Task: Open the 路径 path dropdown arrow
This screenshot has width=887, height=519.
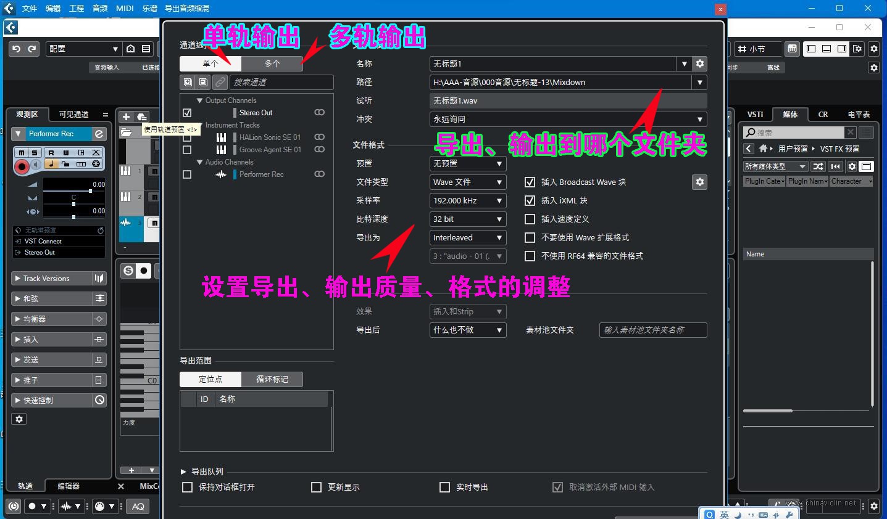Action: tap(699, 82)
